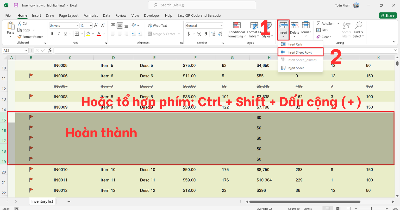Viewport: 400px width, 210px height.
Task: Switch to the Formulas tab
Action: click(x=91, y=15)
